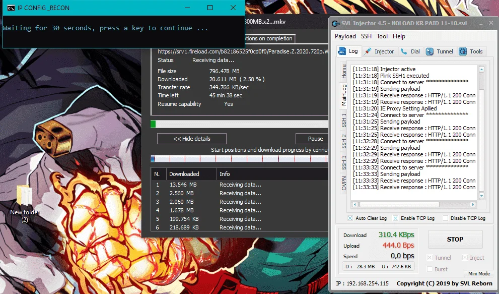Toggle the Inject checkbox
This screenshot has height=294, width=499.
(465, 258)
